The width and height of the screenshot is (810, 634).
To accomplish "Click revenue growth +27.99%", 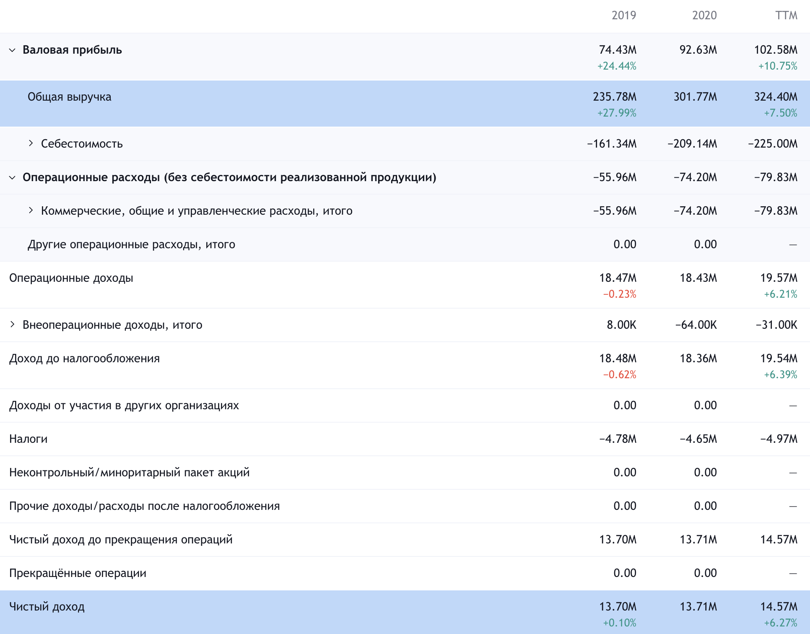I will pos(617,113).
